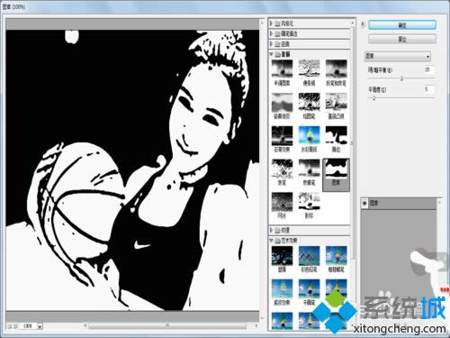This screenshot has width=450, height=338.
Task: Choose the Water Paper (水彩画纸) filter thumbnail
Action: point(309,139)
